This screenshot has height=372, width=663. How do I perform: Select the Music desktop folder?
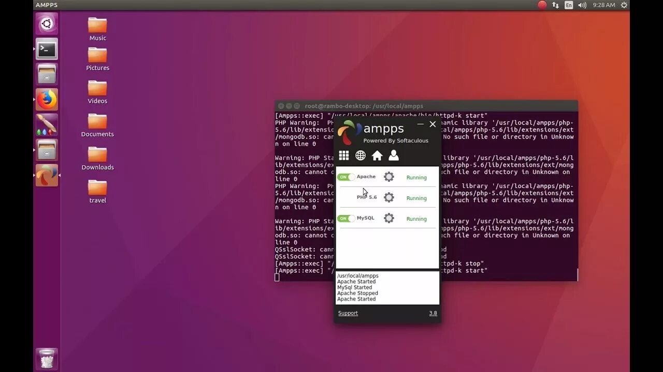click(97, 29)
